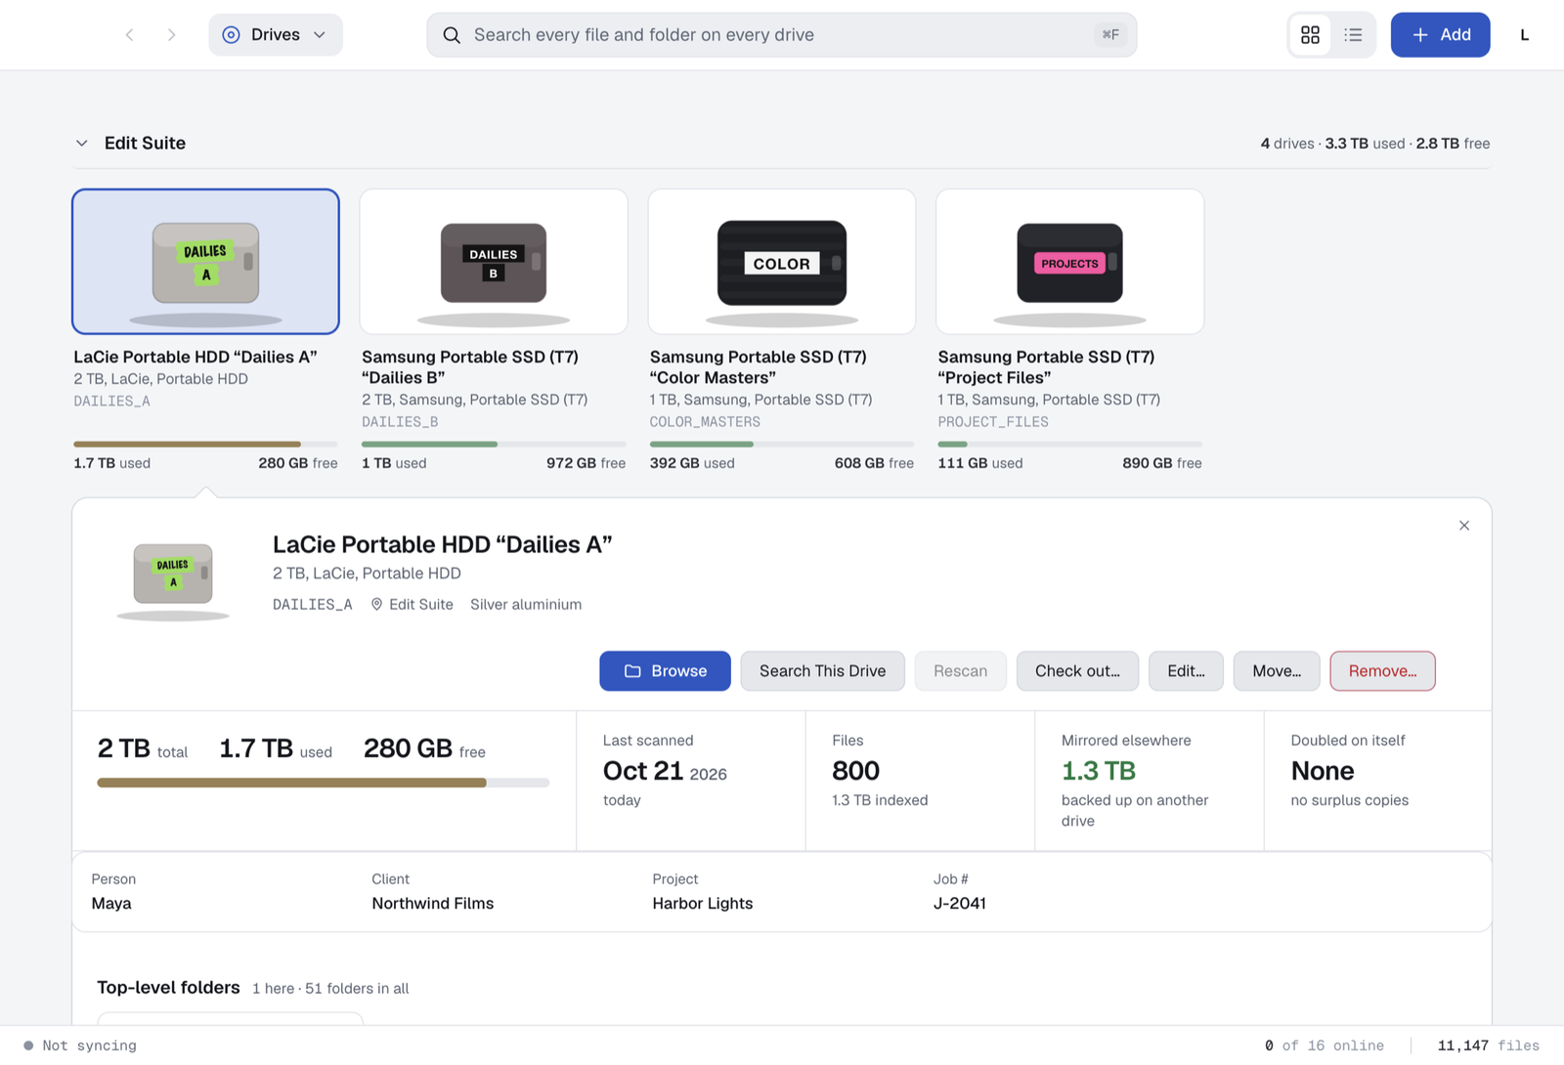Click the DAILIES_A label in detail panel
The image size is (1564, 1065).
(312, 605)
